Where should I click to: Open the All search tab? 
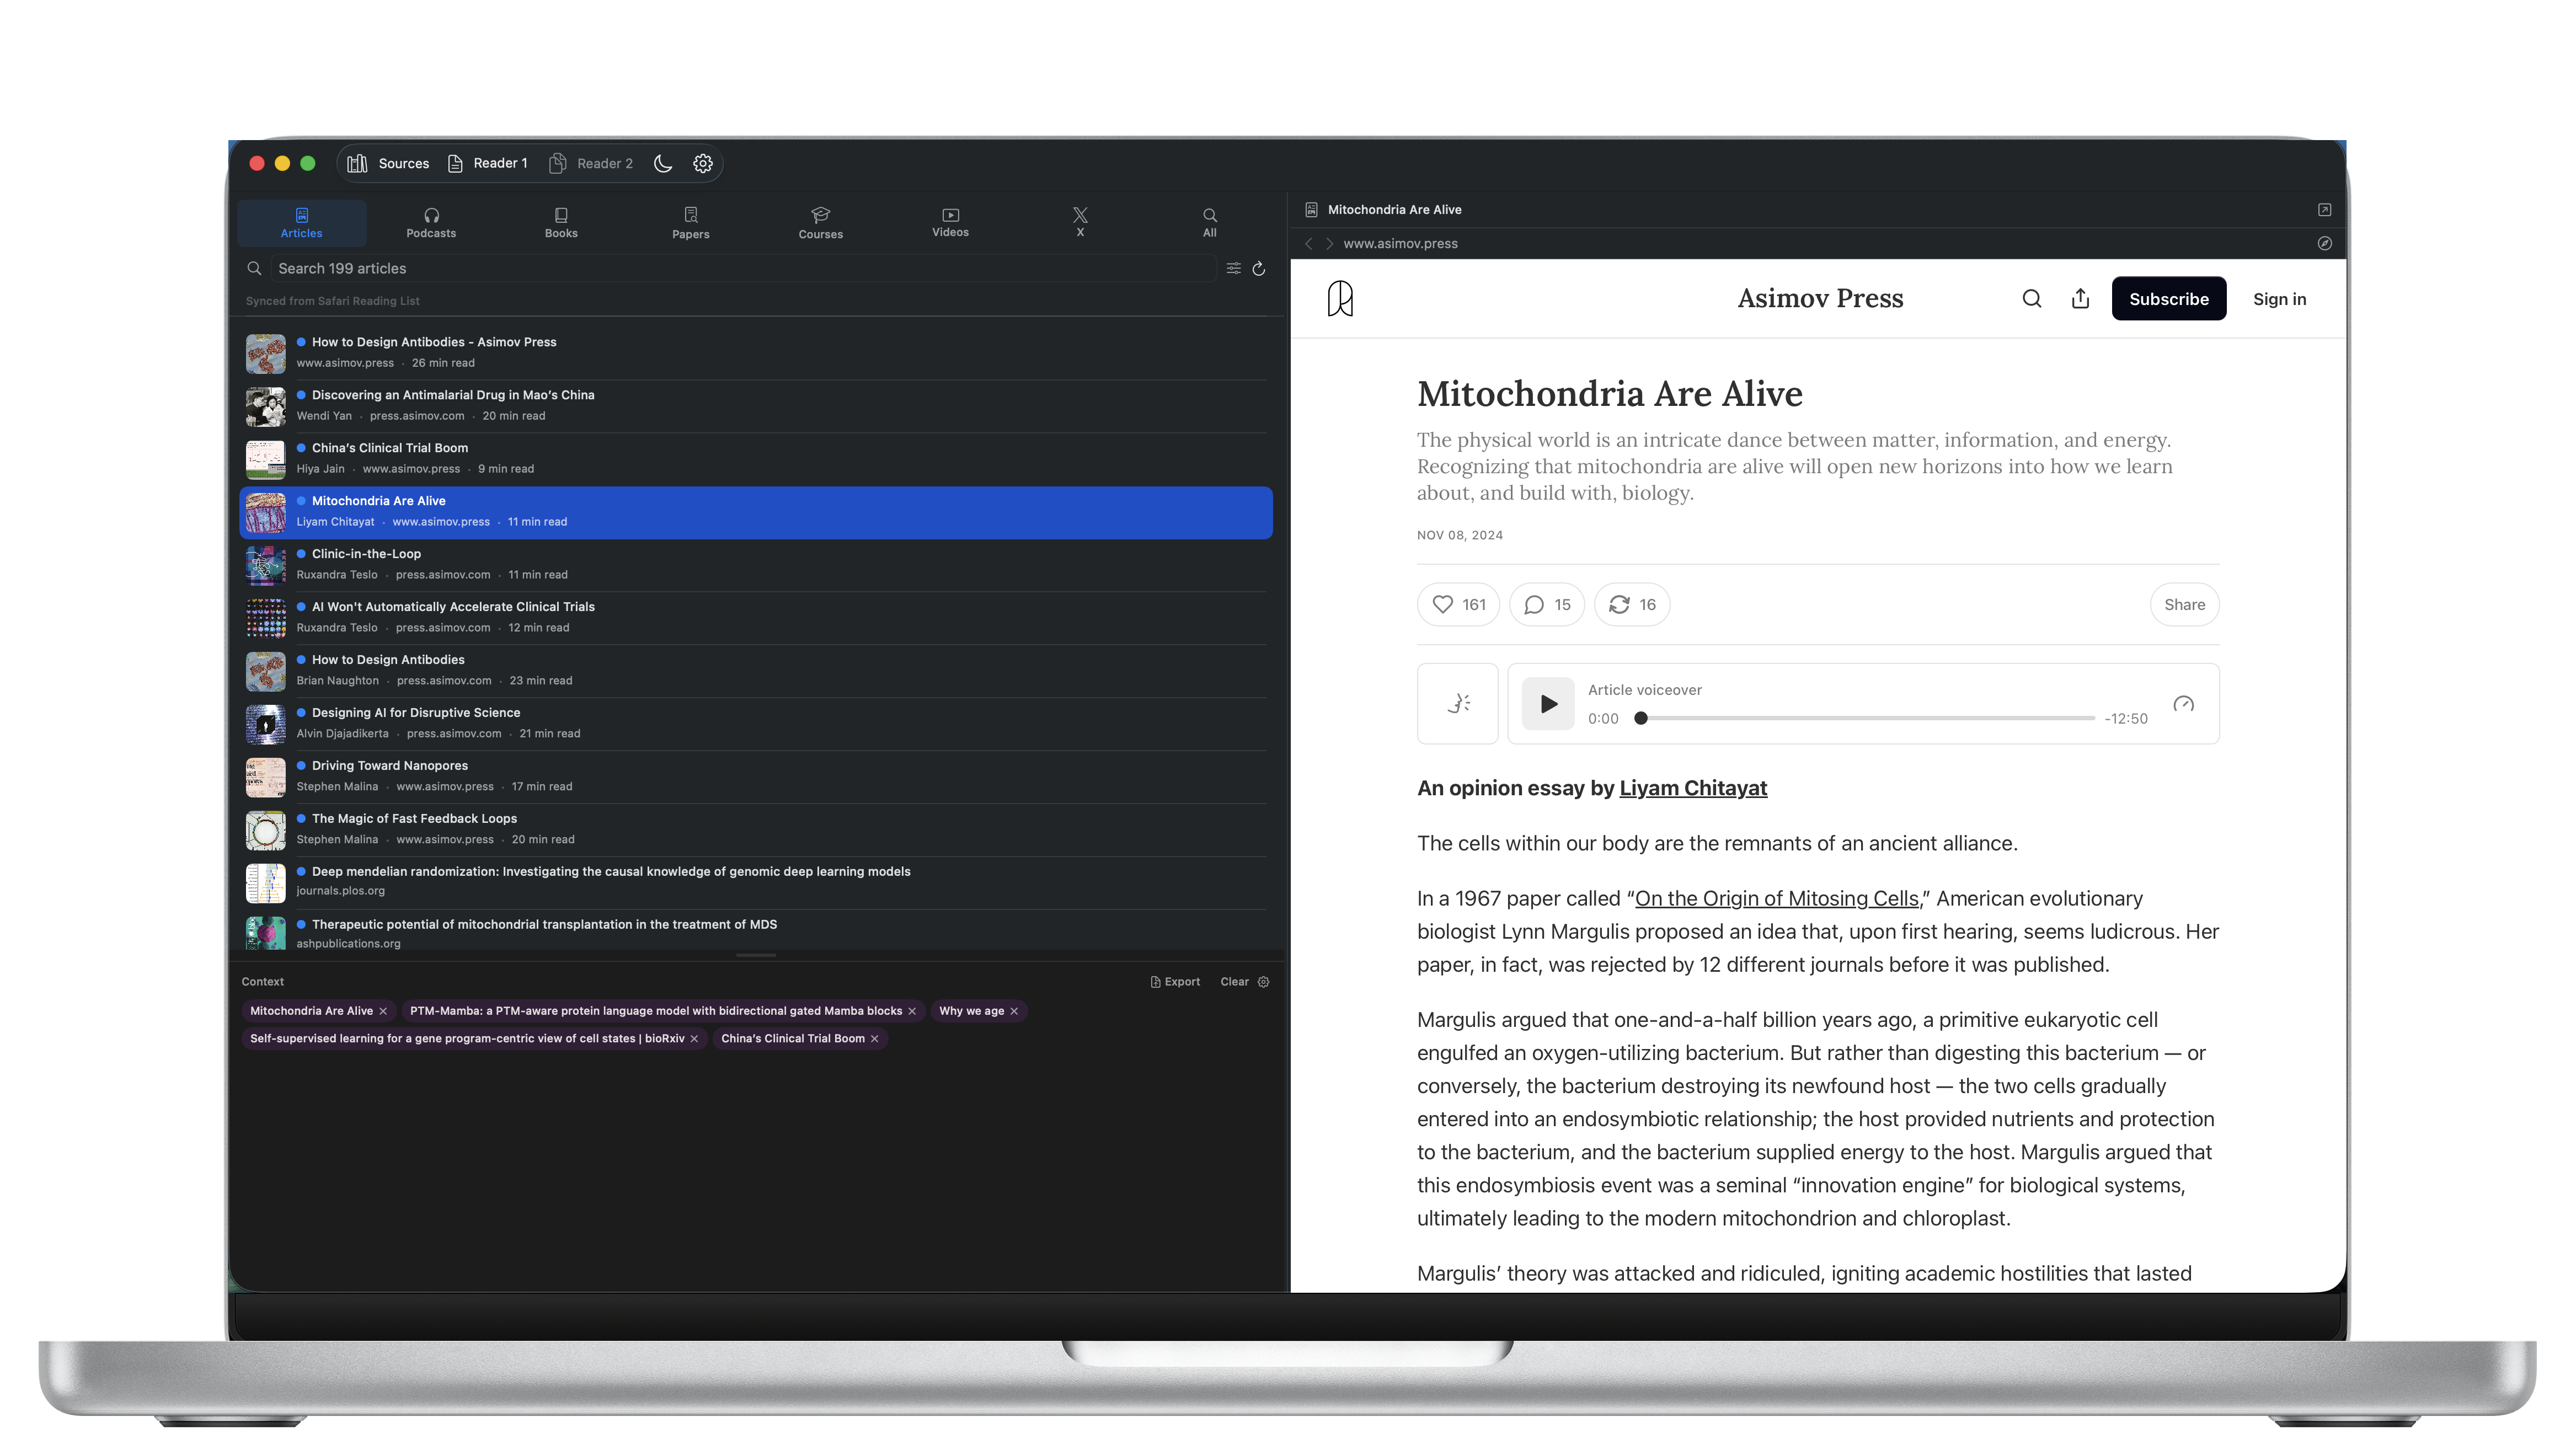pyautogui.click(x=1210, y=222)
